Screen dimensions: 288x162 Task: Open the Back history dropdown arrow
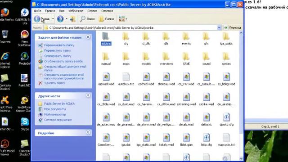pyautogui.click(x=53, y=19)
